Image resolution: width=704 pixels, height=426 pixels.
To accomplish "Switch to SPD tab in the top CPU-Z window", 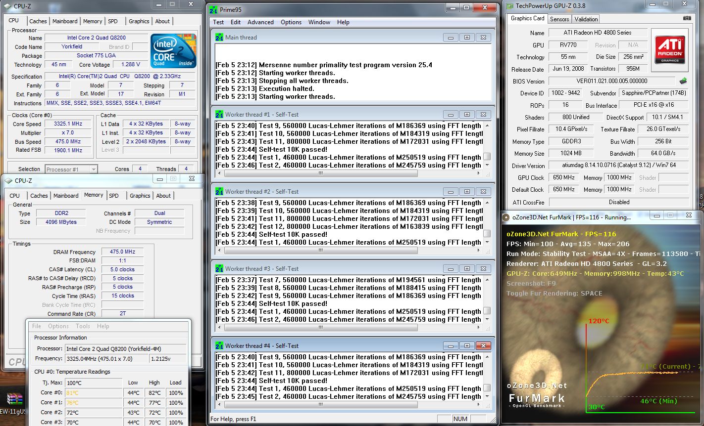I will click(113, 21).
